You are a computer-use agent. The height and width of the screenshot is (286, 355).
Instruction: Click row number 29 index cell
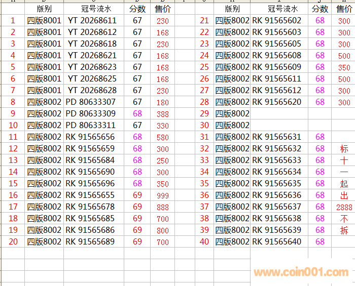pyautogui.click(x=204, y=114)
